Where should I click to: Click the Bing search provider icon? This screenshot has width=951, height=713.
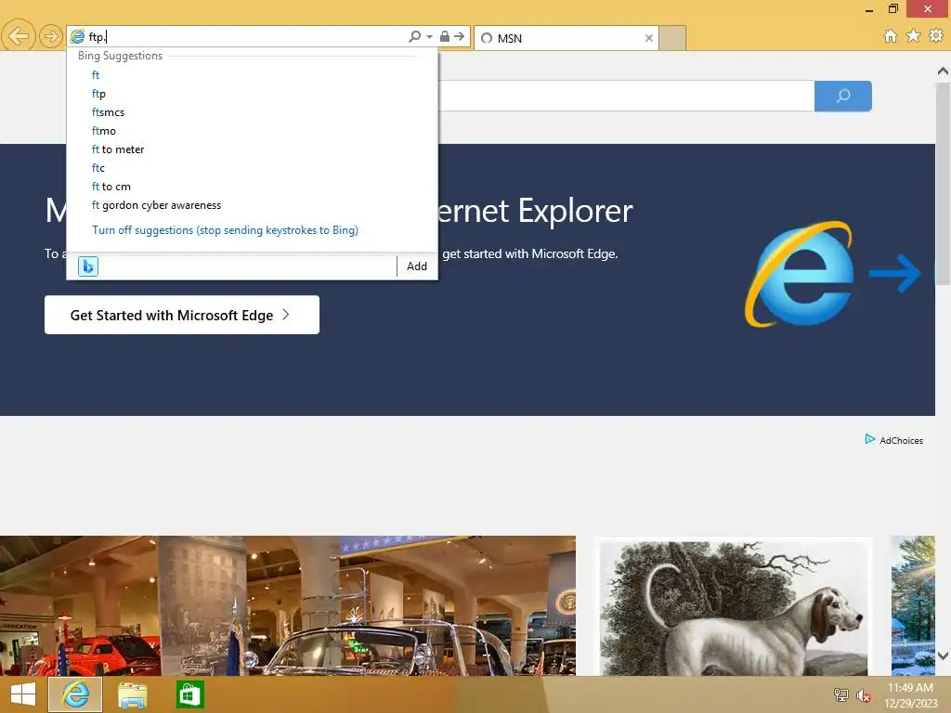pos(88,266)
